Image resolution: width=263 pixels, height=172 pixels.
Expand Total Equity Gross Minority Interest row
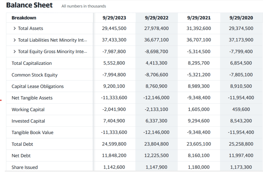coord(15,52)
